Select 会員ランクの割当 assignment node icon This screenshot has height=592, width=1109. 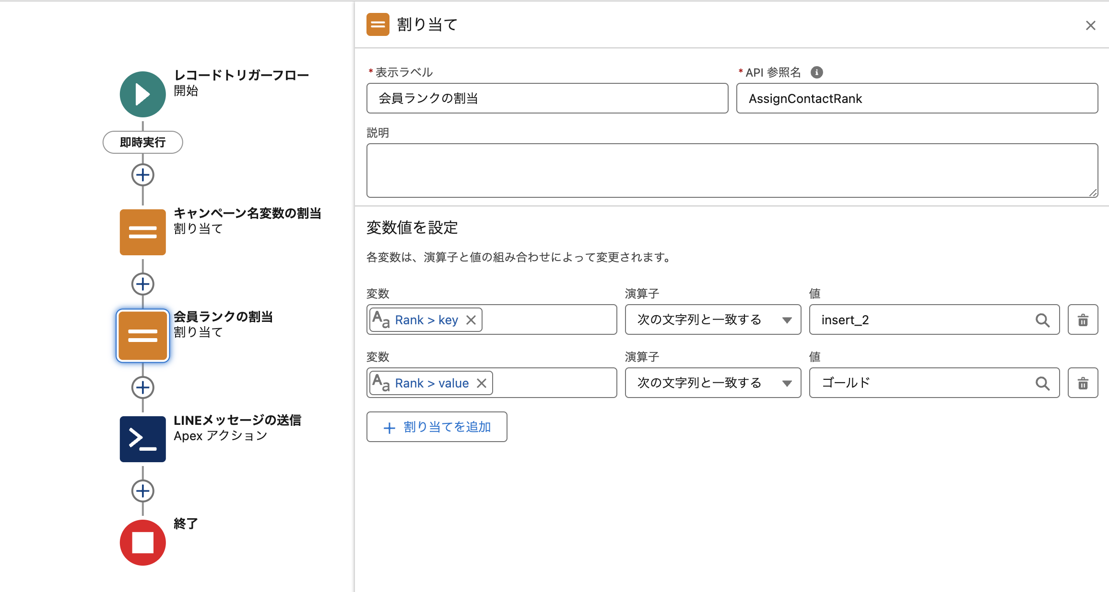coord(142,336)
